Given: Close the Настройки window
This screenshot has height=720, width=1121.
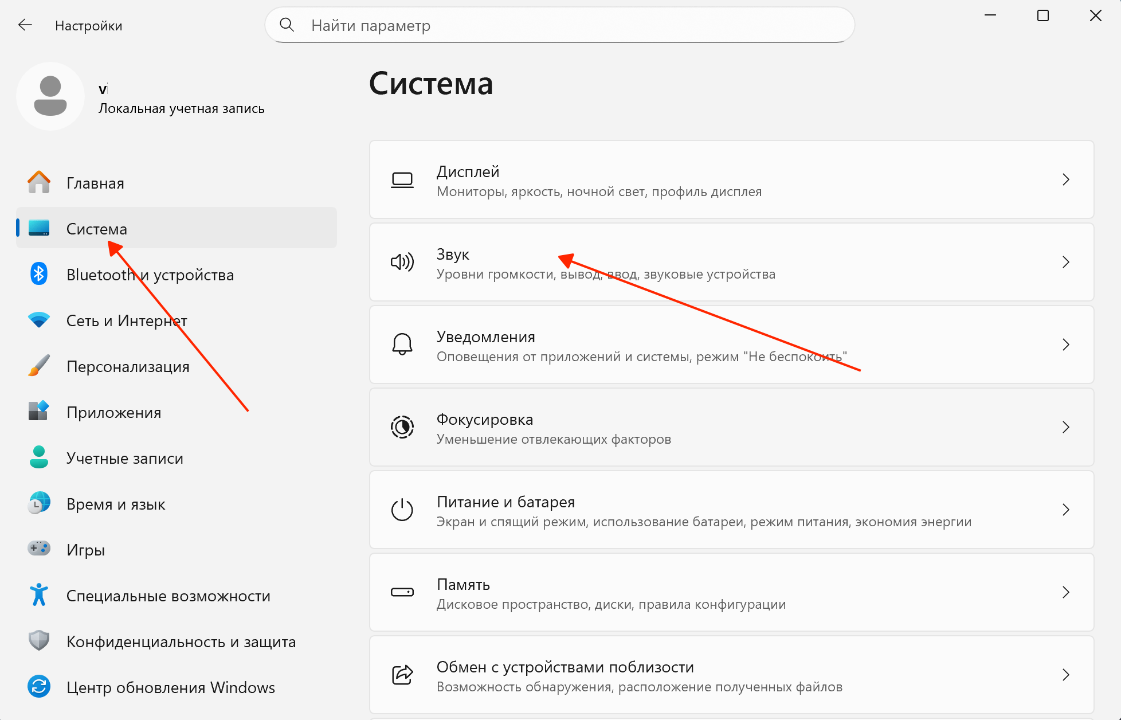Looking at the screenshot, I should point(1096,16).
